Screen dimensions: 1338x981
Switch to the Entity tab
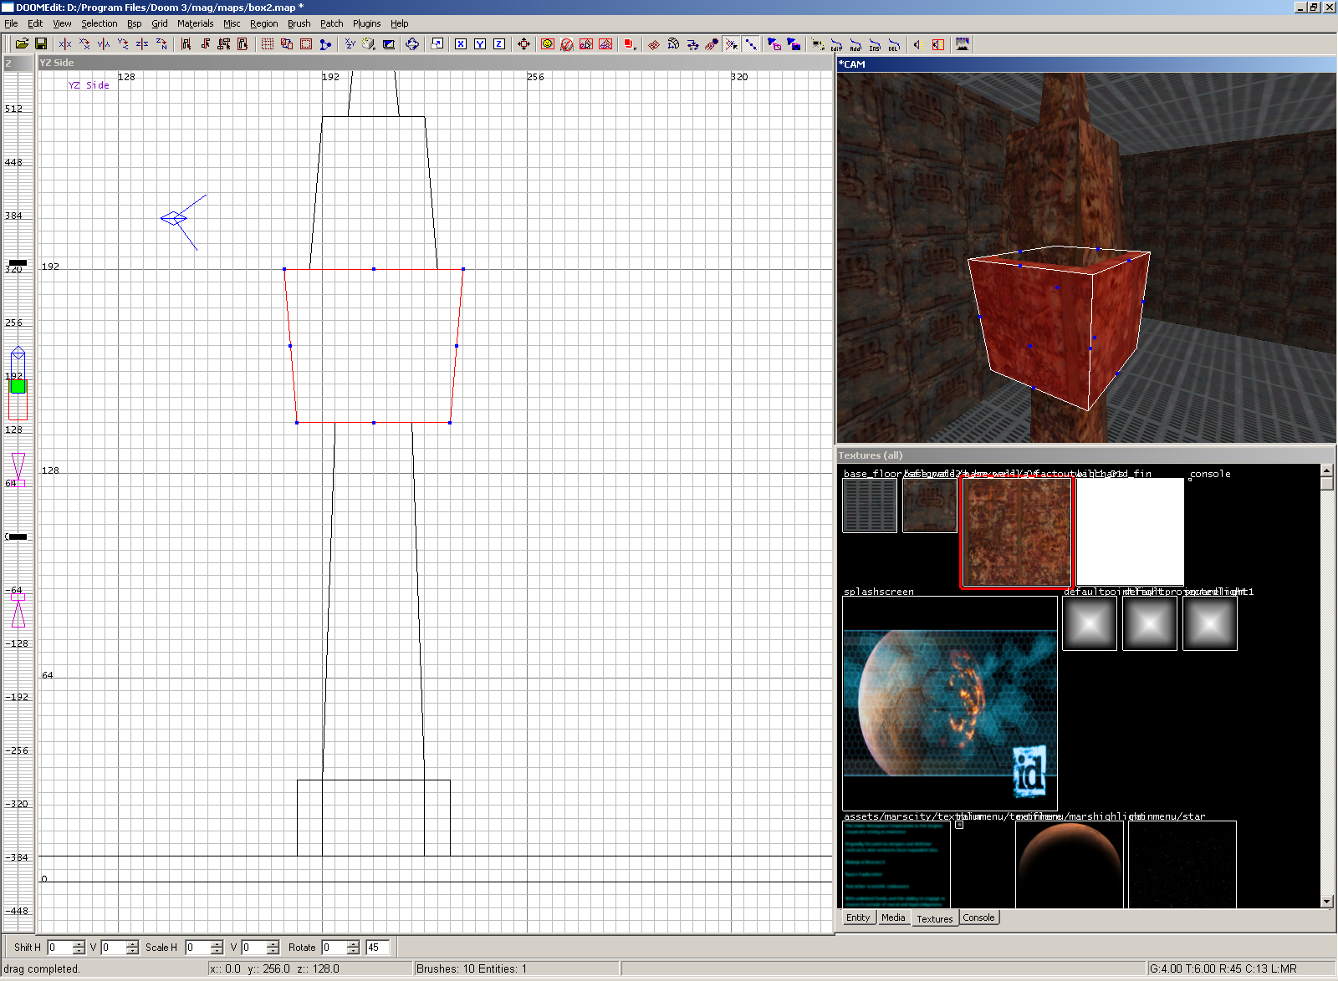click(x=858, y=917)
